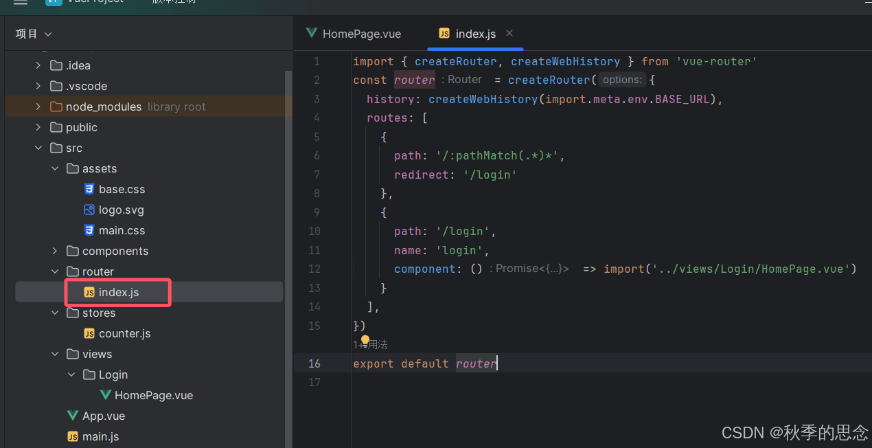Expand the components folder
The height and width of the screenshot is (448, 872).
pos(55,251)
